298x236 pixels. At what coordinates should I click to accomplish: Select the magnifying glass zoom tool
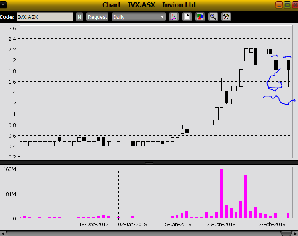[x=213, y=17]
